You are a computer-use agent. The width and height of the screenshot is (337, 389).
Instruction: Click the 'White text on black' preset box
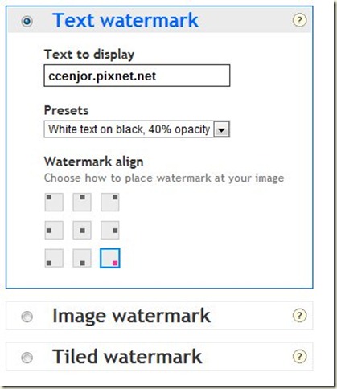click(137, 129)
